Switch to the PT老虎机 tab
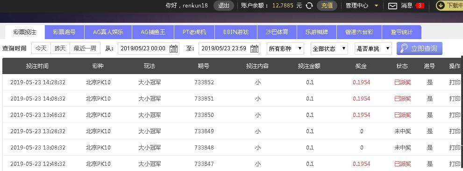 (194, 32)
